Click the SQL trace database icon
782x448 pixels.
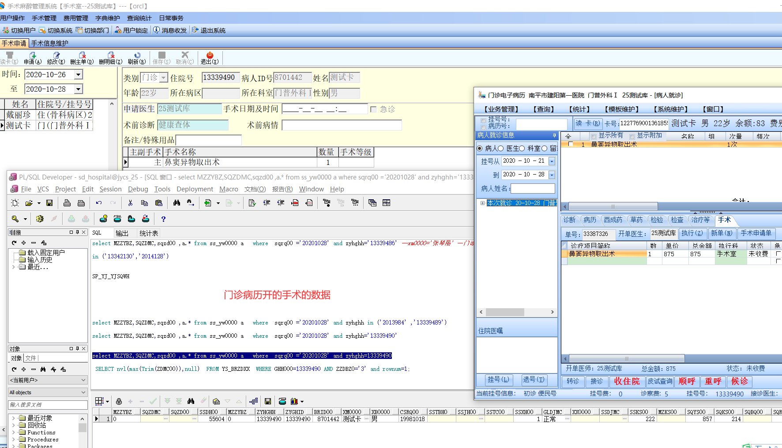point(117,219)
